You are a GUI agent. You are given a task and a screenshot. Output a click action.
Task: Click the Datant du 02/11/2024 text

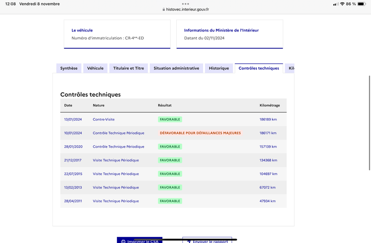click(x=204, y=38)
